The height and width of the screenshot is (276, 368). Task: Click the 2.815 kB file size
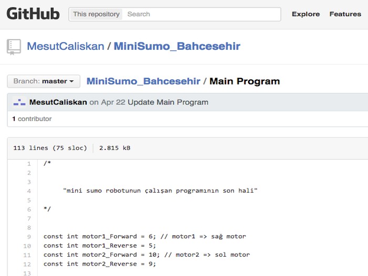click(115, 148)
